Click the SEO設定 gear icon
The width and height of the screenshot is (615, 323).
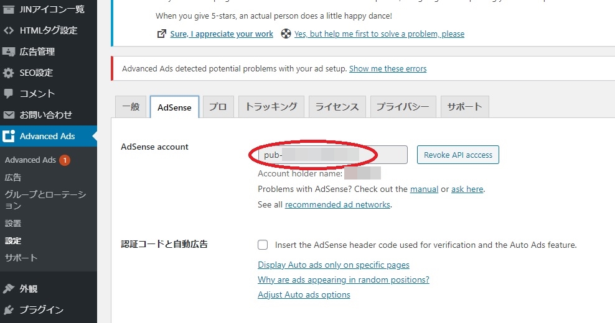click(x=9, y=73)
